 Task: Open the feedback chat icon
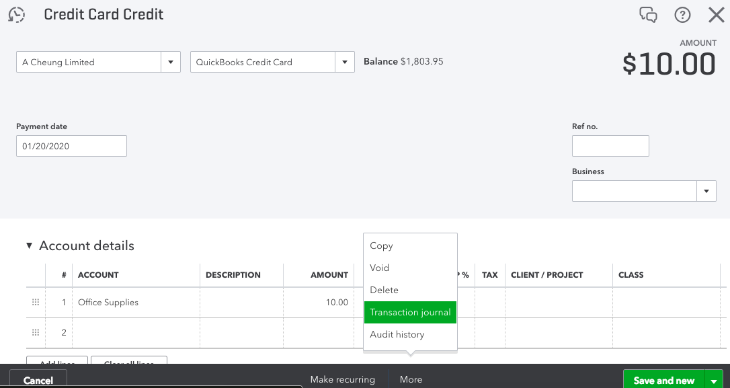(648, 15)
